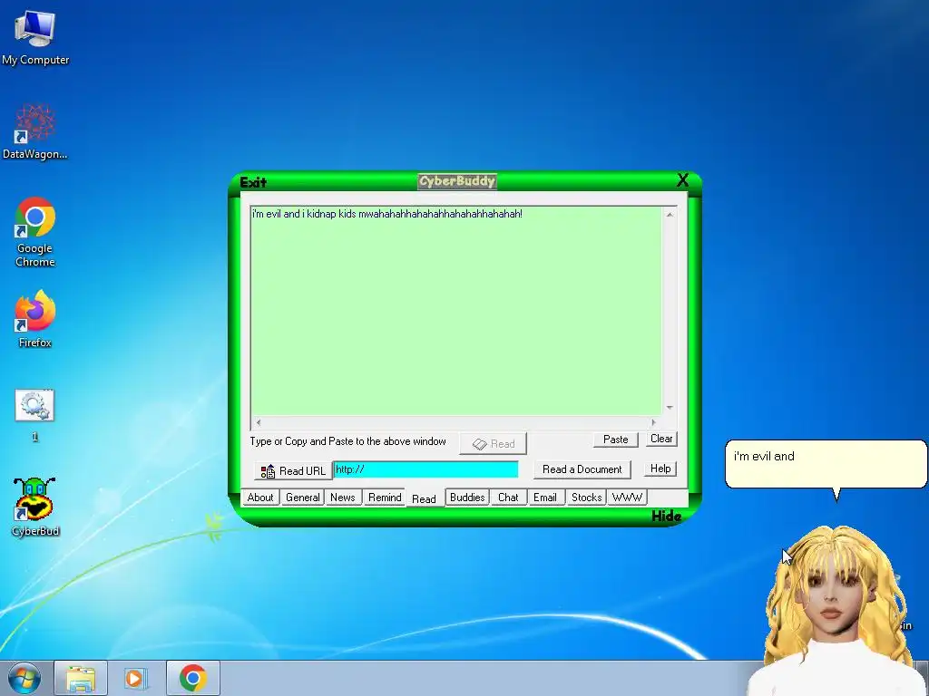Open My Computer desktop icon
The width and height of the screenshot is (929, 696).
click(35, 37)
